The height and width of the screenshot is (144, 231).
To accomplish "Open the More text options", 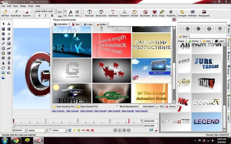I will pyautogui.click(x=77, y=13).
